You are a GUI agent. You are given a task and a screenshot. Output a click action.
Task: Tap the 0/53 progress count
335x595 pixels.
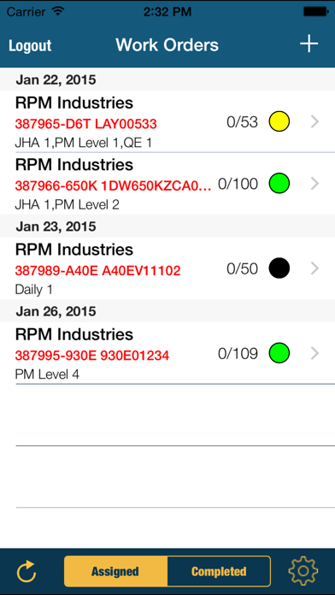[x=242, y=121]
